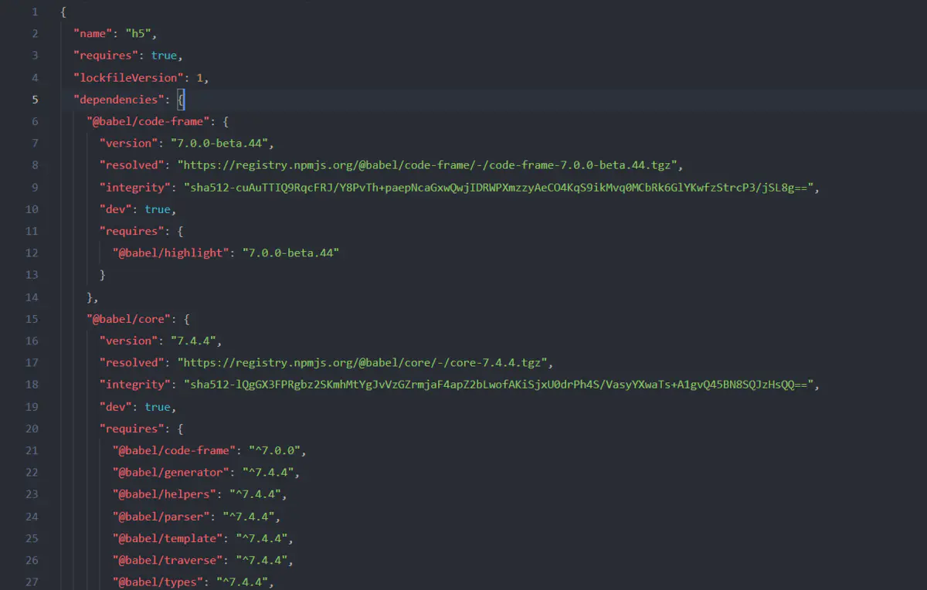The height and width of the screenshot is (590, 927).
Task: Select the "7.0.0-beta.44" value beside @babel/highlight
Action: 291,253
